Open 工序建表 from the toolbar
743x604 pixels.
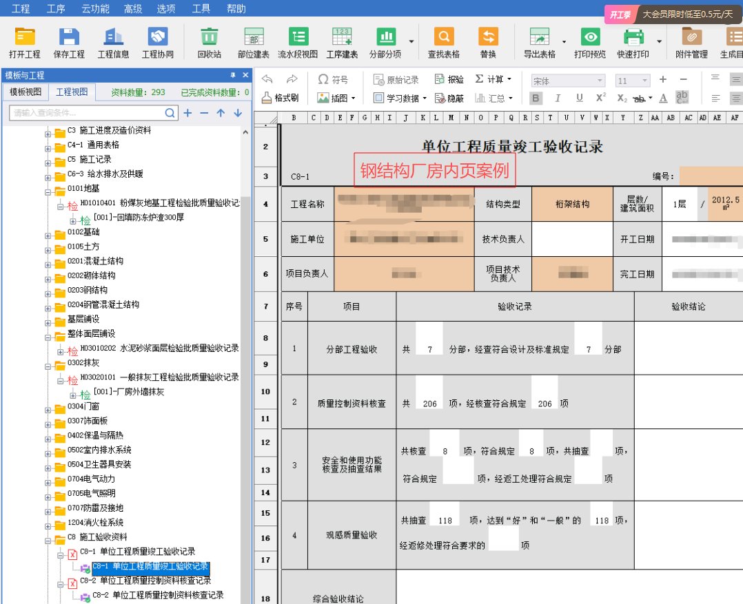[343, 41]
